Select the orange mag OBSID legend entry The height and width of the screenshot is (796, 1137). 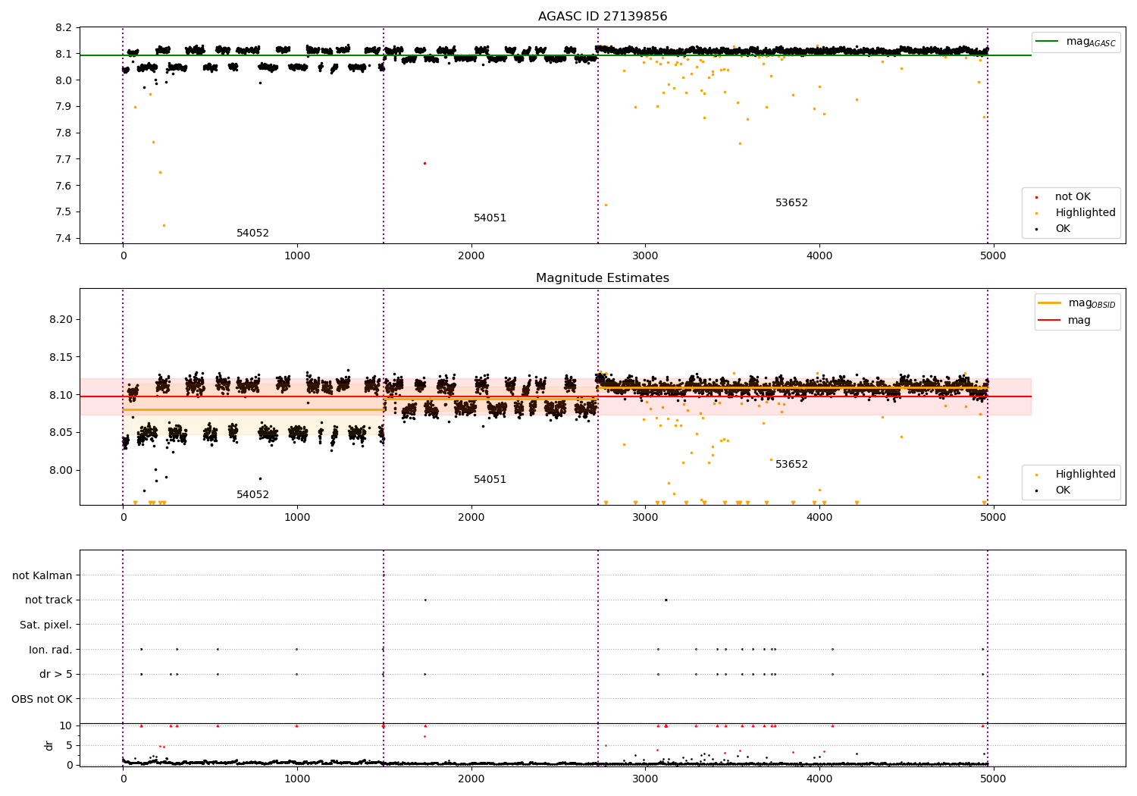1077,303
